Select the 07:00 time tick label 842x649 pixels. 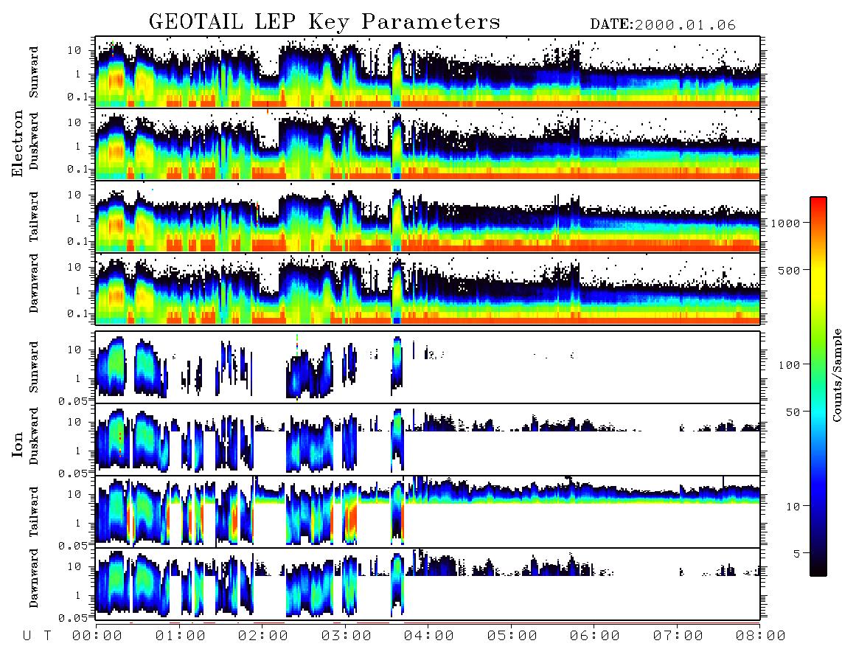[x=678, y=636]
